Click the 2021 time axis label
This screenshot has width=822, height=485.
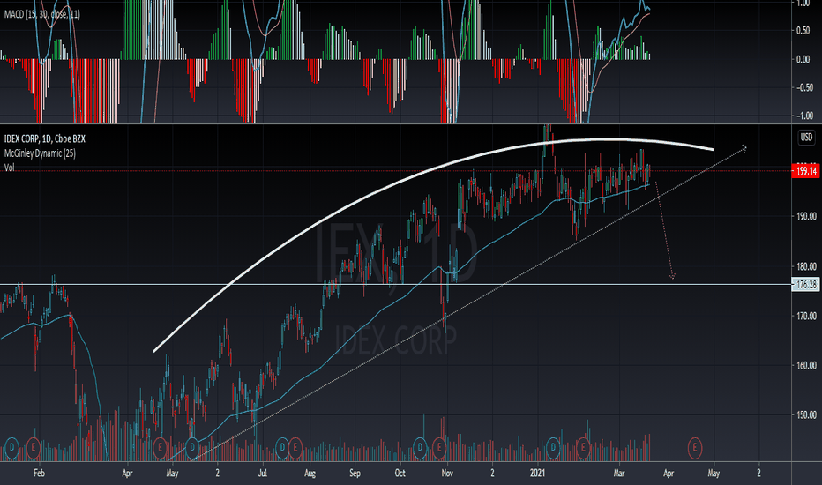tap(537, 473)
